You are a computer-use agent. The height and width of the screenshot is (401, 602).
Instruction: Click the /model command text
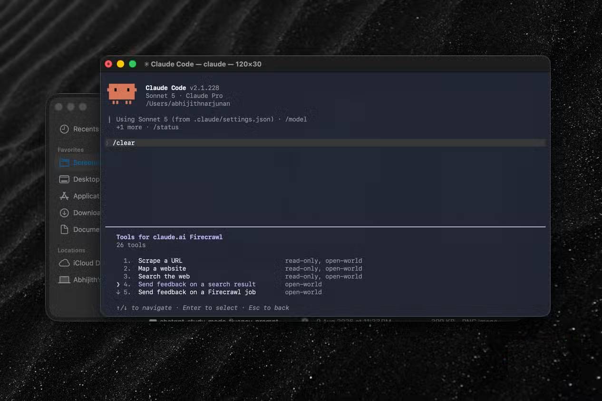[x=296, y=119]
